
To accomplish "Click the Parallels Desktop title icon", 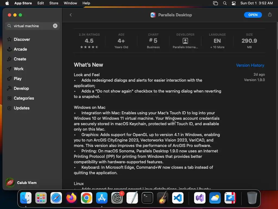I will [153, 15].
